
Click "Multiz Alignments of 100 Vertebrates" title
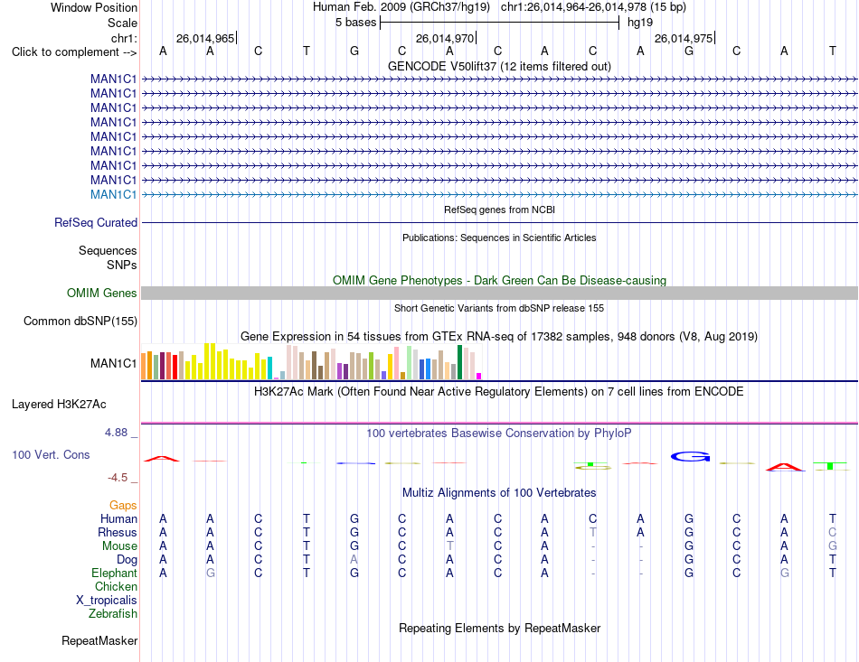pos(499,493)
